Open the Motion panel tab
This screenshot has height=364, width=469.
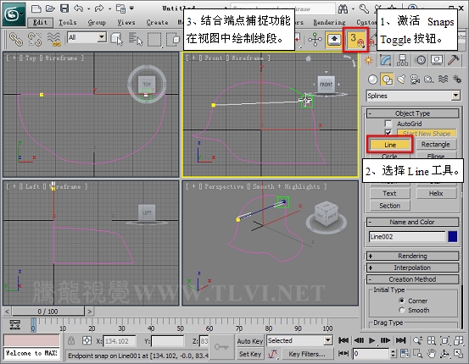421,60
